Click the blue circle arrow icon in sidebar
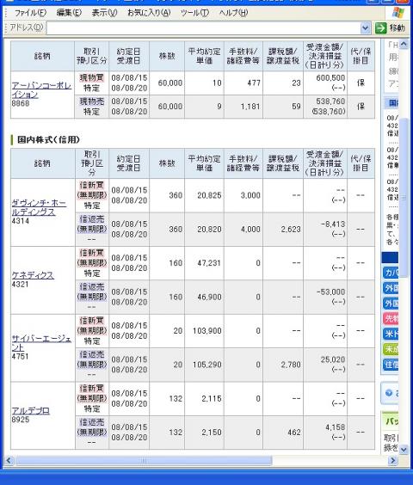Viewport: 413px width, 485px height. point(389,393)
